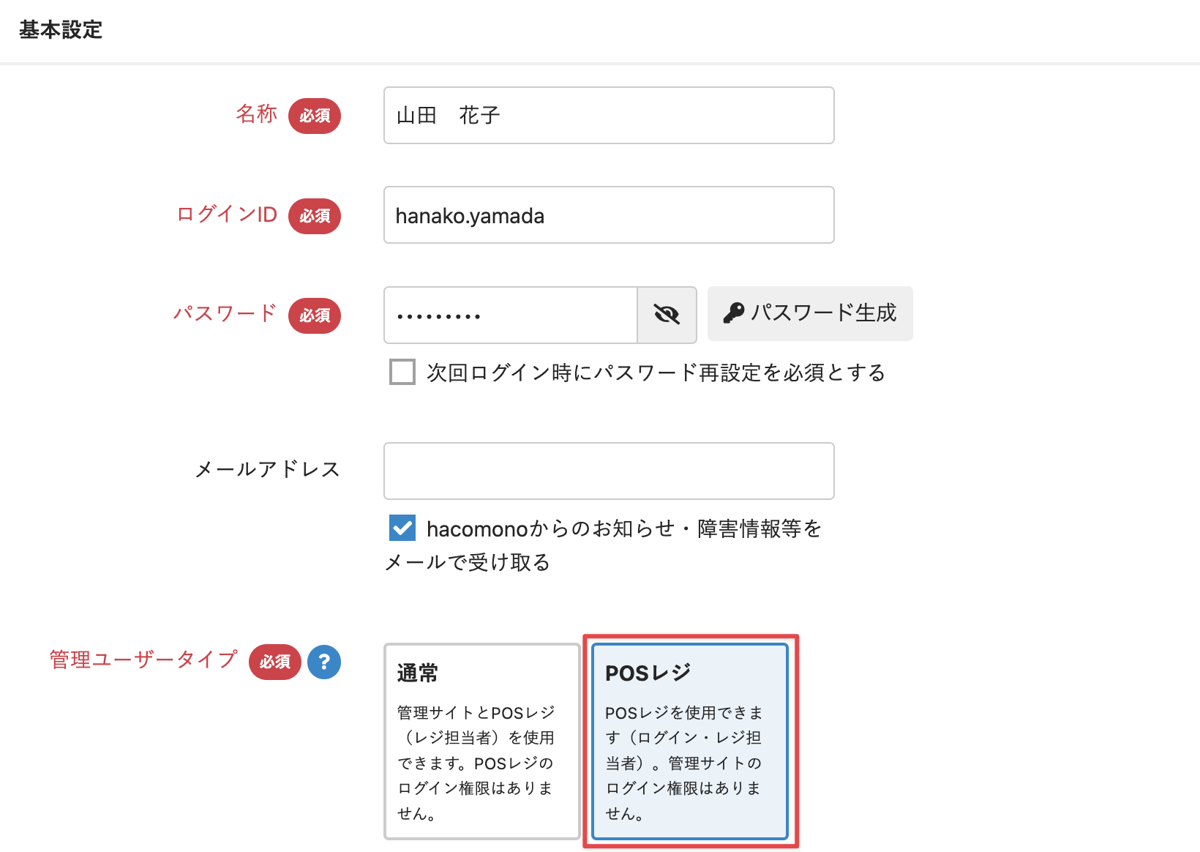The image size is (1200, 852).
Task: Select the 通常 user type card
Action: 481,741
